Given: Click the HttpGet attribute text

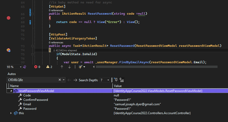Looking at the screenshot, I should pos(57,7).
